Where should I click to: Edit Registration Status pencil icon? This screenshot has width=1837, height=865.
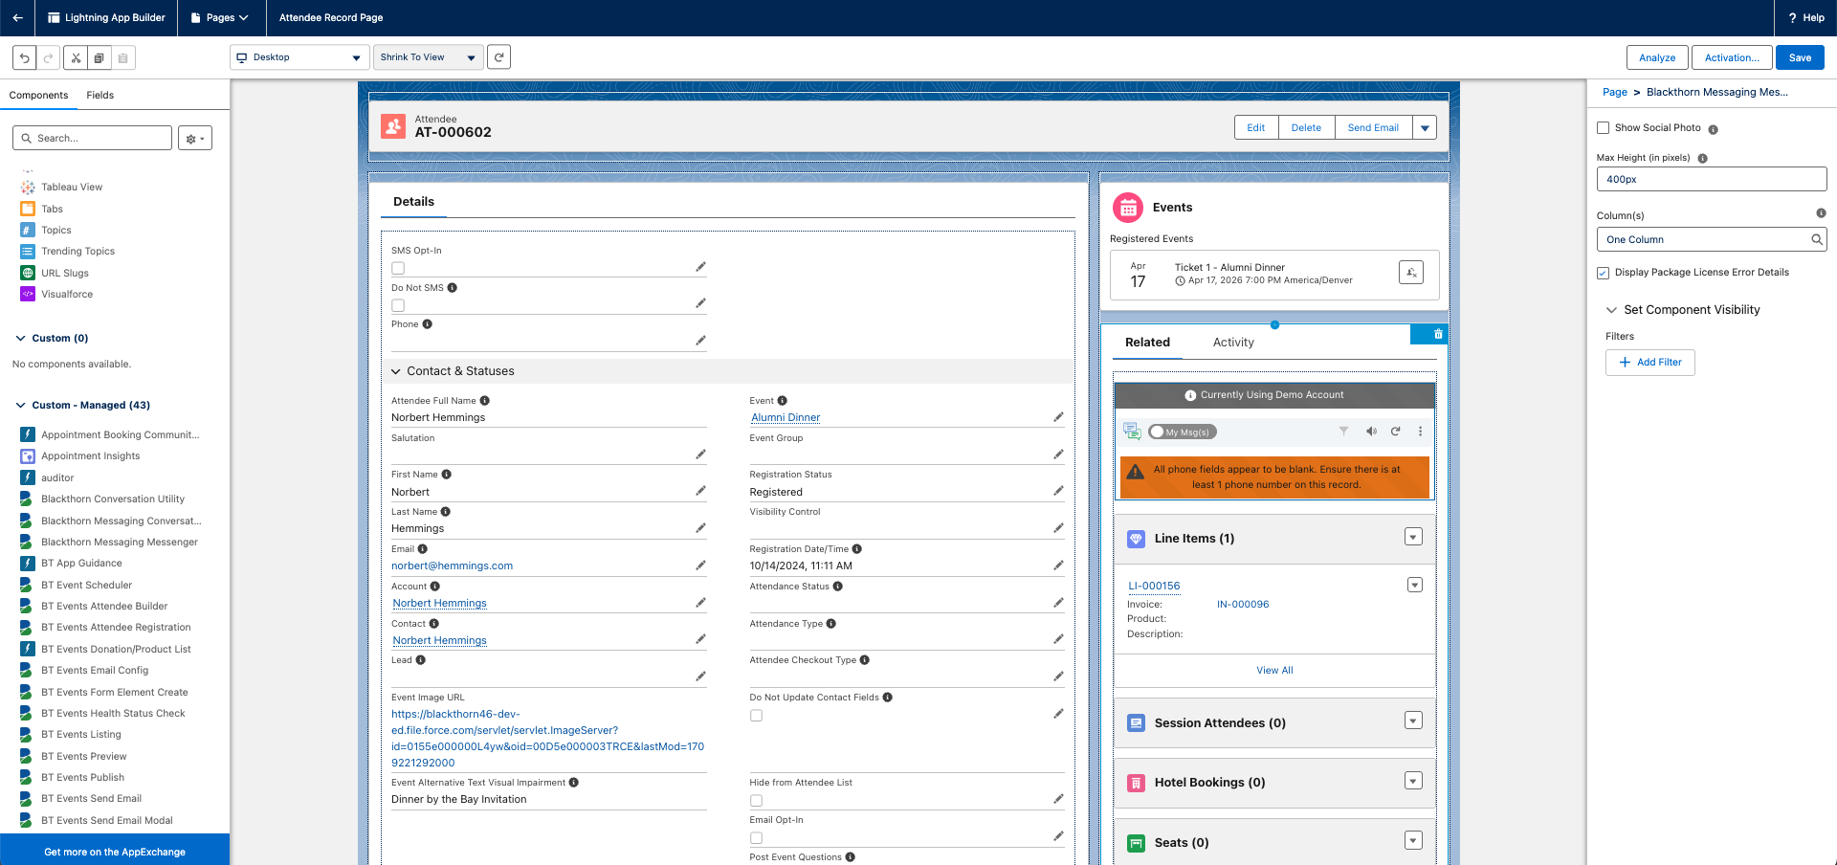(1058, 491)
